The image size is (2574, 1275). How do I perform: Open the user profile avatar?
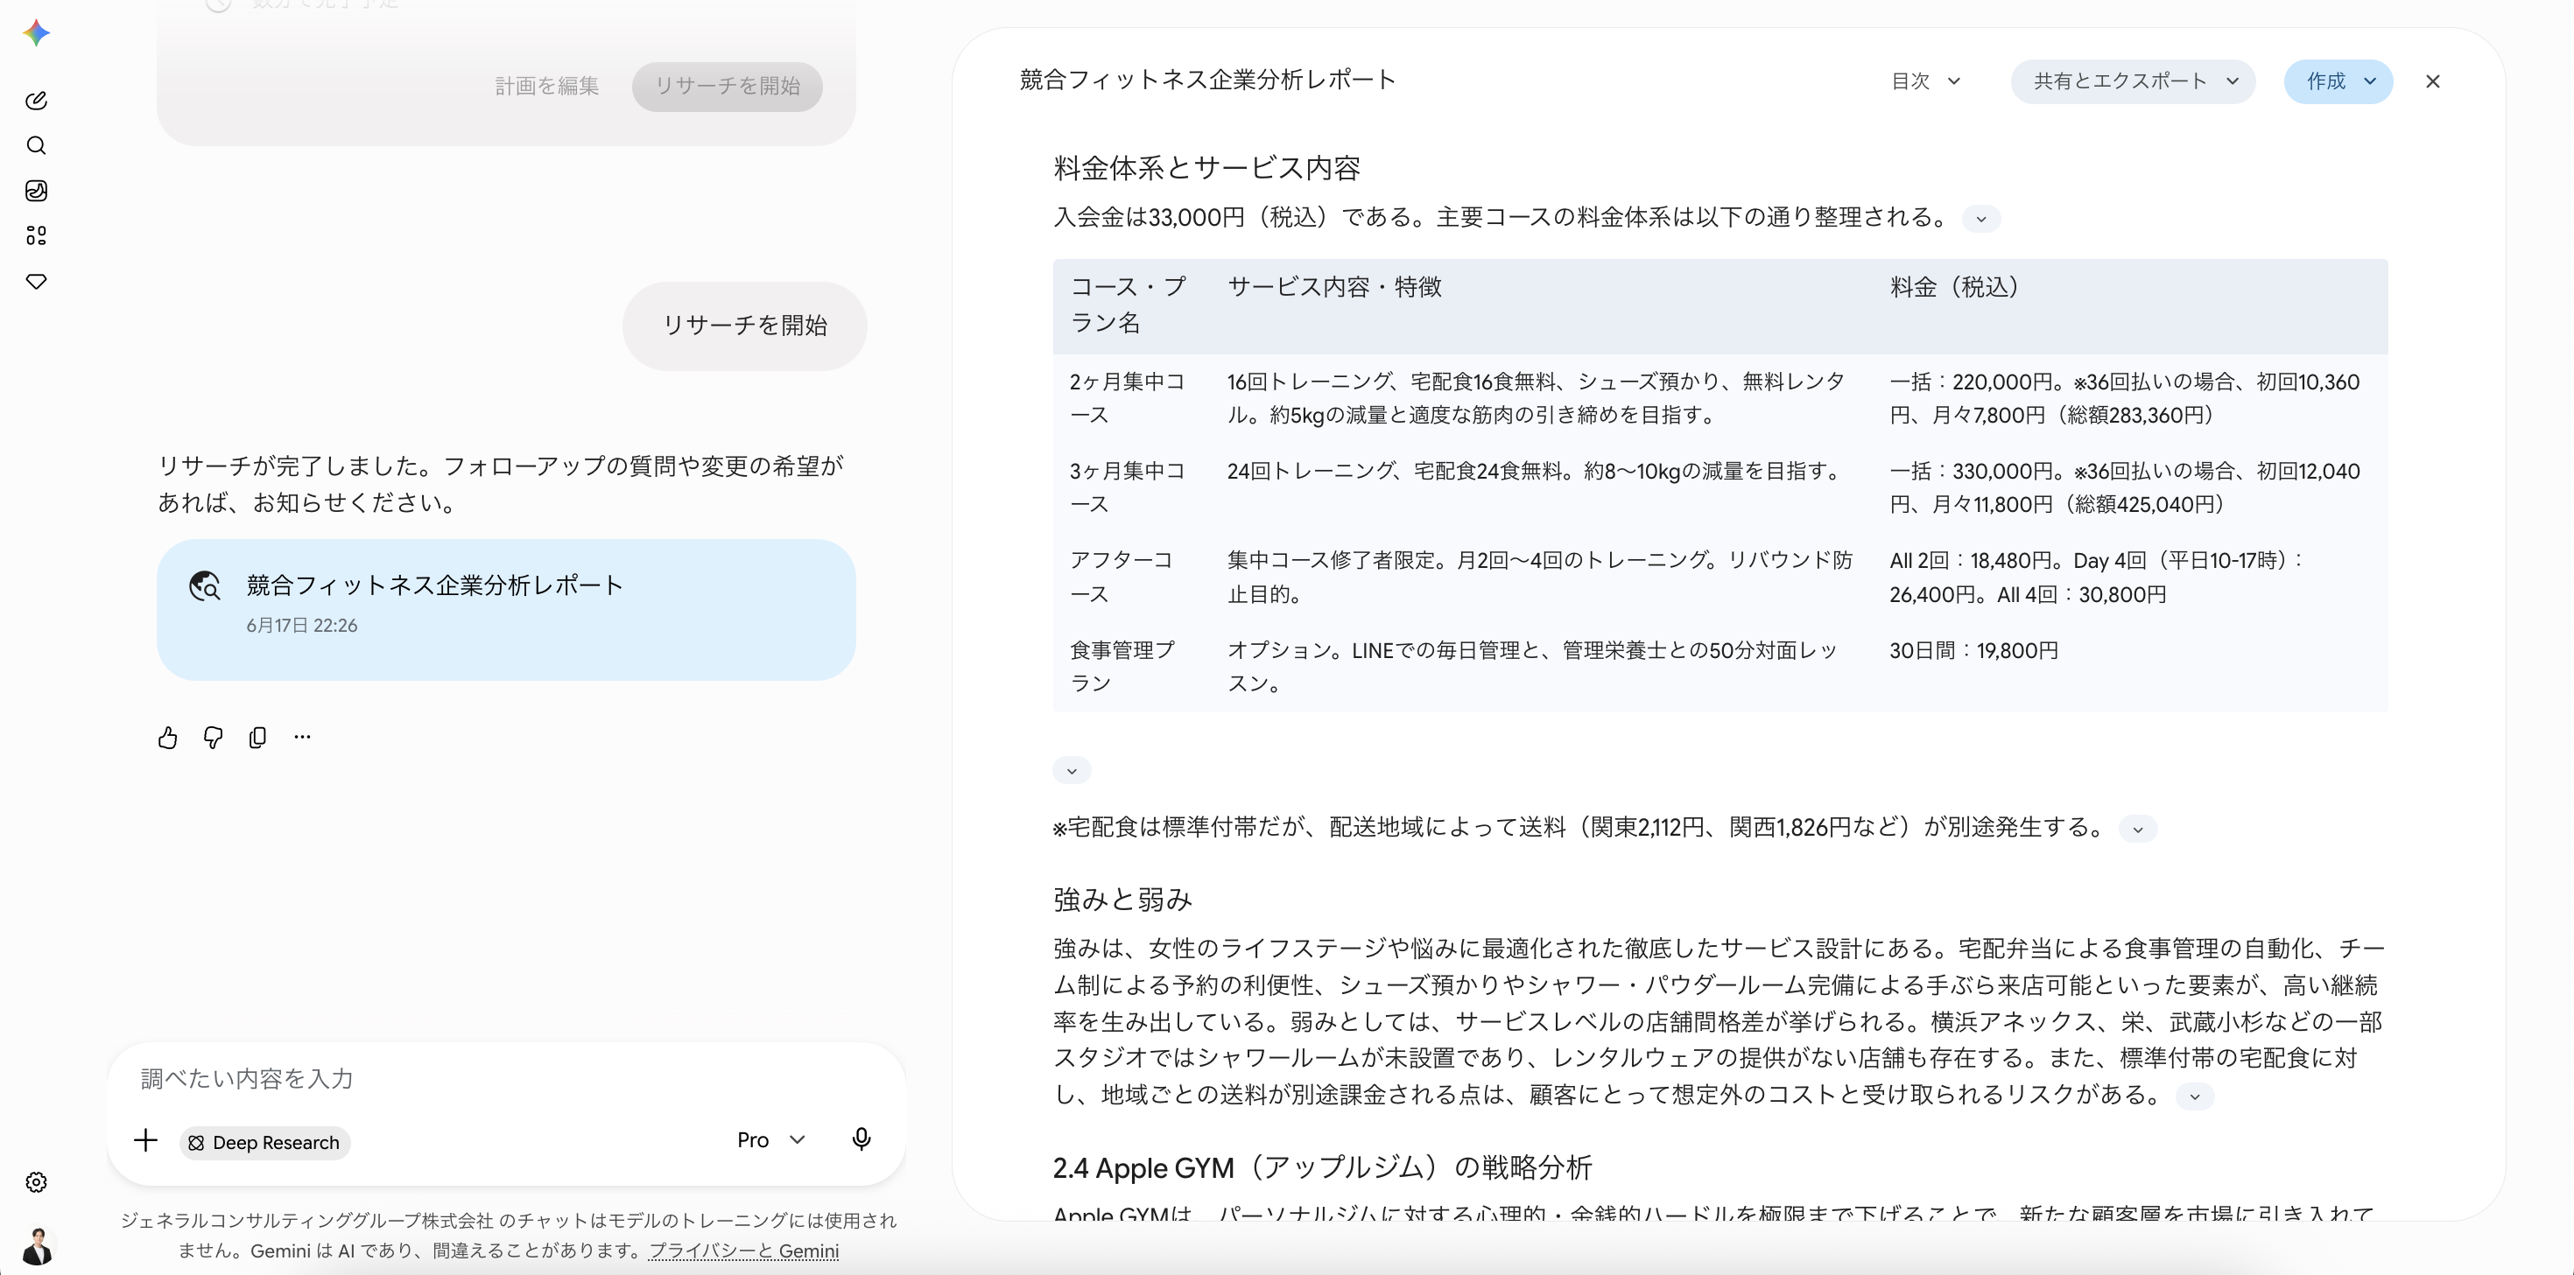point(37,1246)
